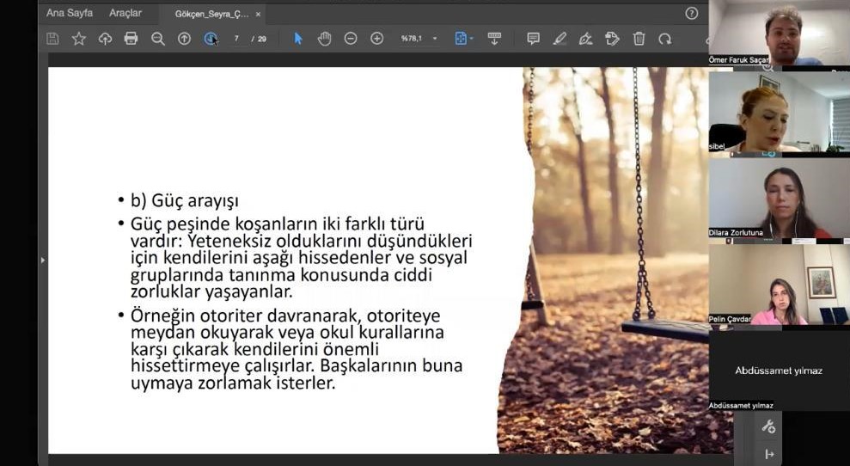850x466 pixels.
Task: Select Dilara Zorlutuna video tile
Action: [x=779, y=198]
